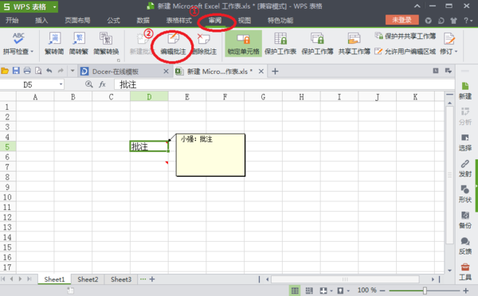Toggle the 锁定单元格 lock cell button
The height and width of the screenshot is (296, 478).
click(x=243, y=44)
